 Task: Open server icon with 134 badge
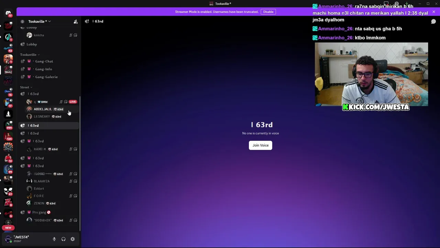click(8, 136)
